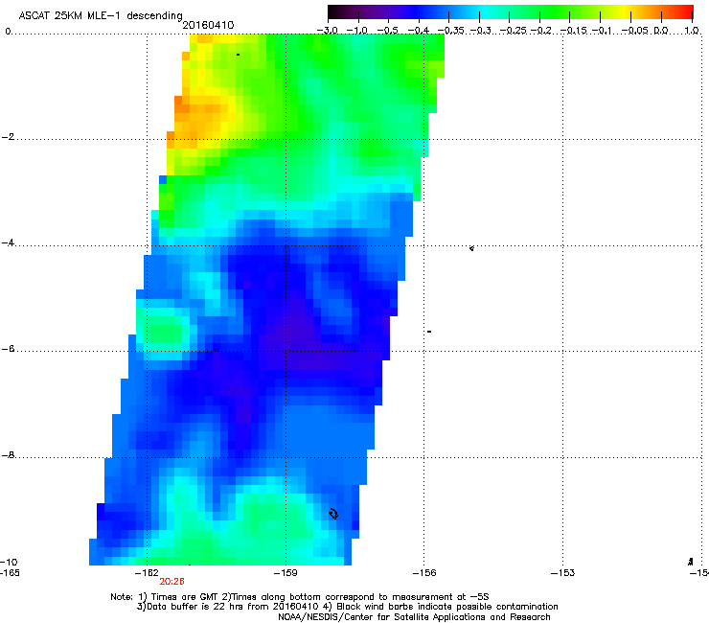Click the note line "Times are GMT"
709x623 pixels.
coord(186,597)
